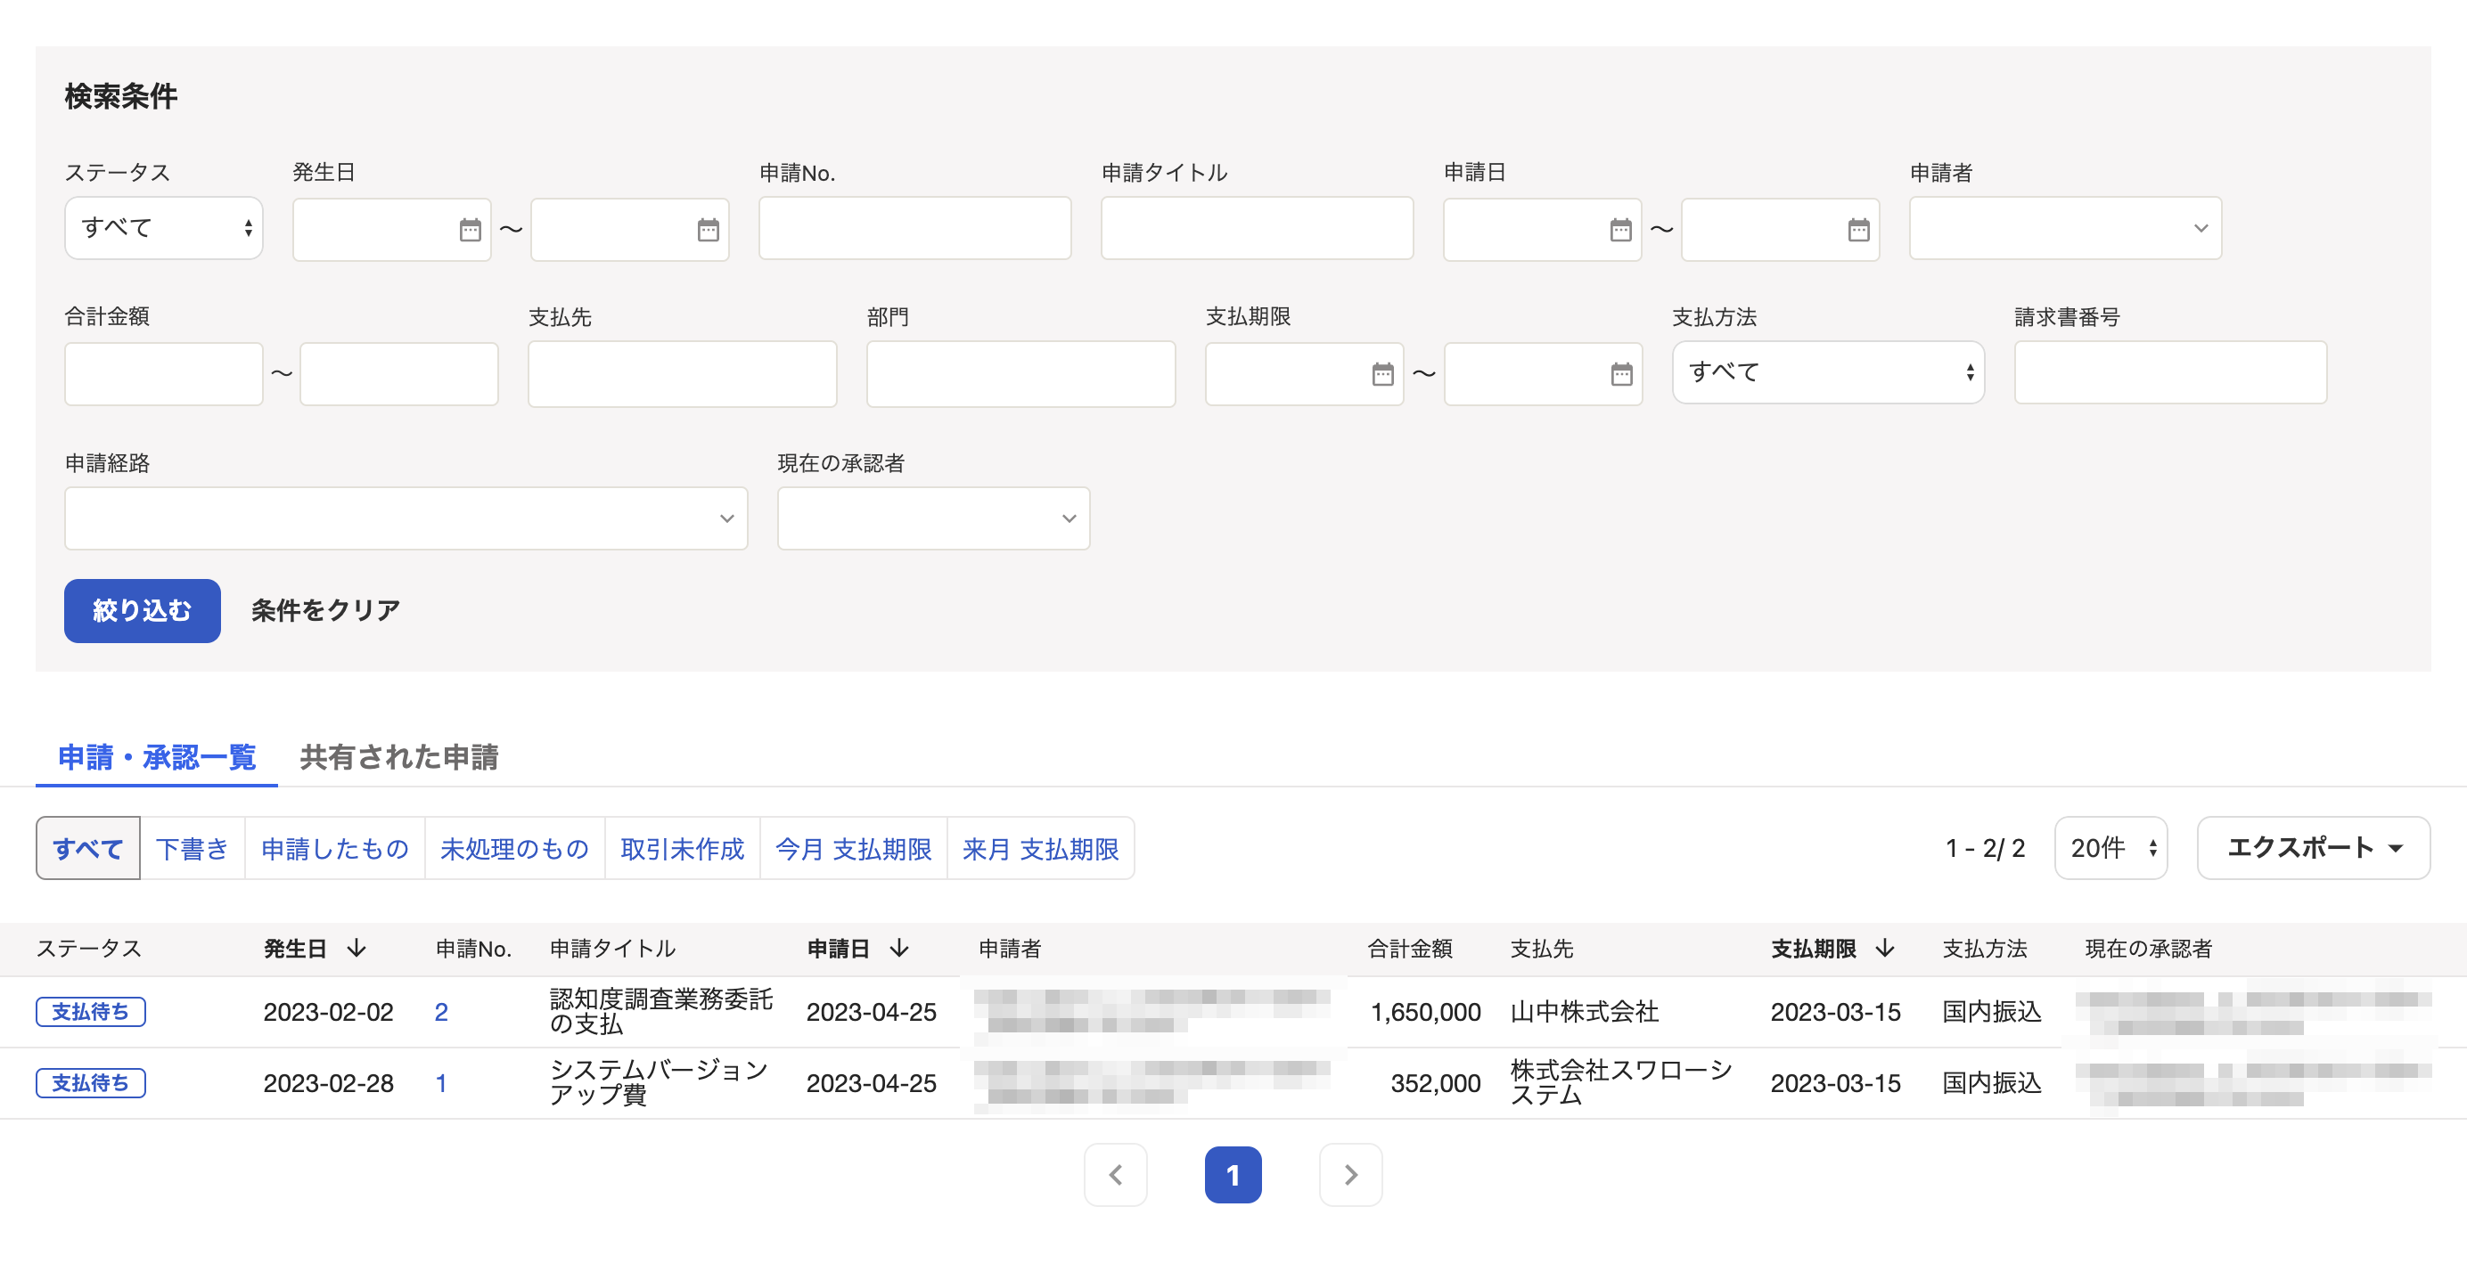
Task: Click 山中株式会社 payee cell
Action: coord(1584,1012)
